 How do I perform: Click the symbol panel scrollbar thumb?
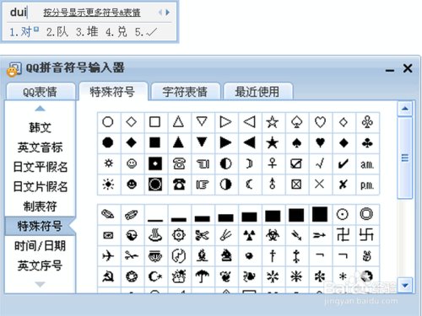point(405,158)
